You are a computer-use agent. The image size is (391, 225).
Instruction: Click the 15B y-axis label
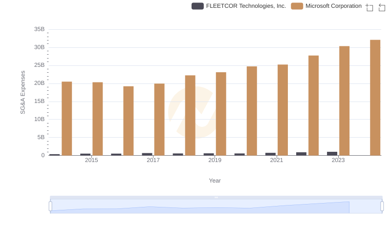tap(40, 102)
